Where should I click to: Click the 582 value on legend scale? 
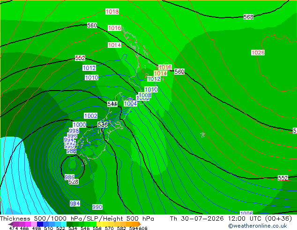(x=121, y=228)
